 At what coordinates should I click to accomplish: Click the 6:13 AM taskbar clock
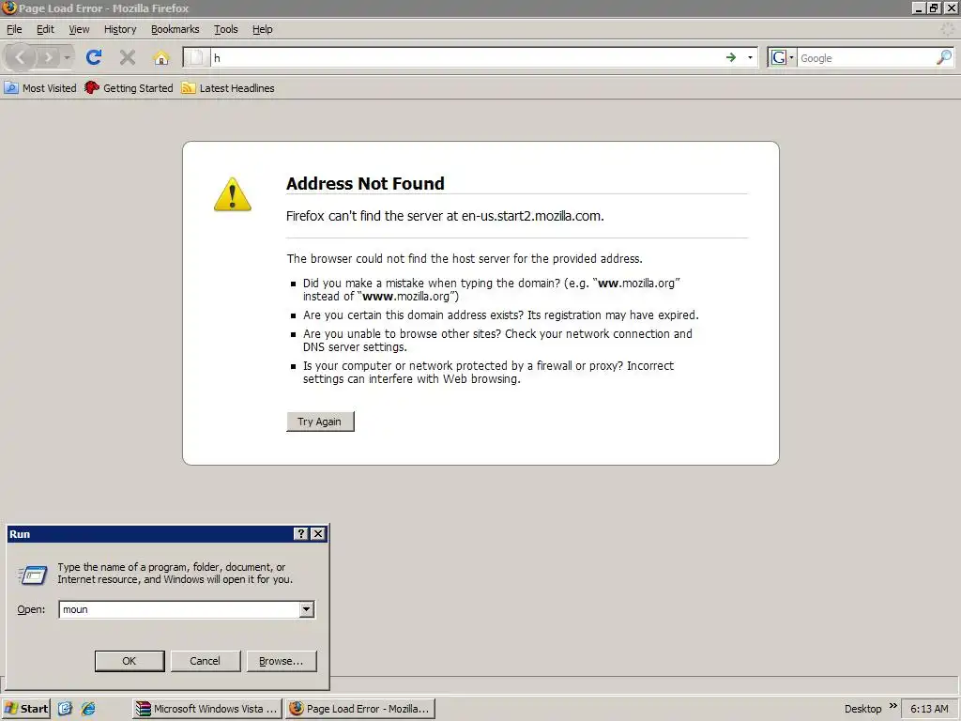pos(929,709)
